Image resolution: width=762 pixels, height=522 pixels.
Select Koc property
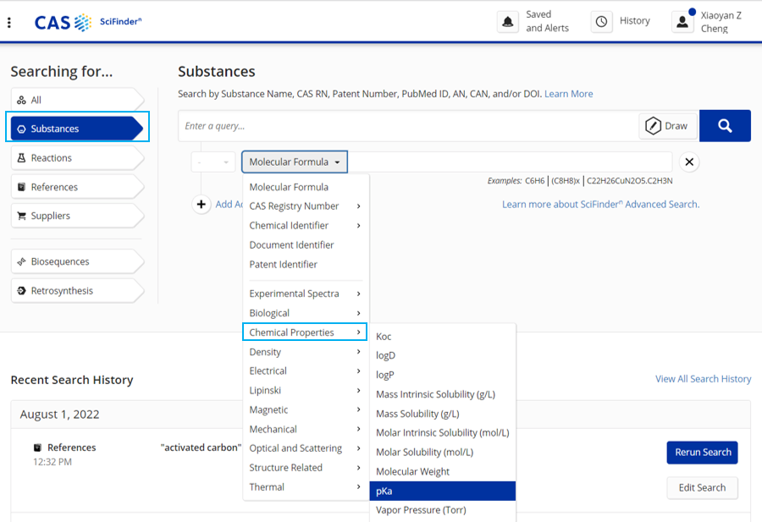(x=442, y=337)
